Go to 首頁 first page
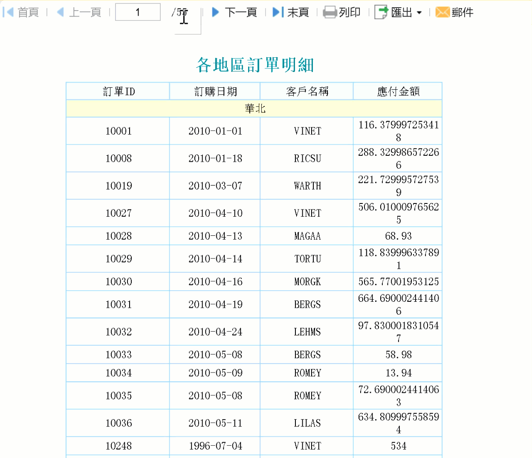 pyautogui.click(x=28, y=12)
